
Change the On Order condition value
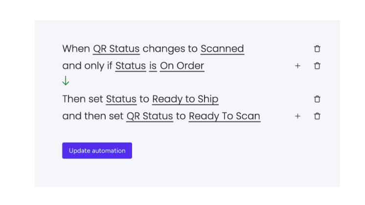coord(182,66)
